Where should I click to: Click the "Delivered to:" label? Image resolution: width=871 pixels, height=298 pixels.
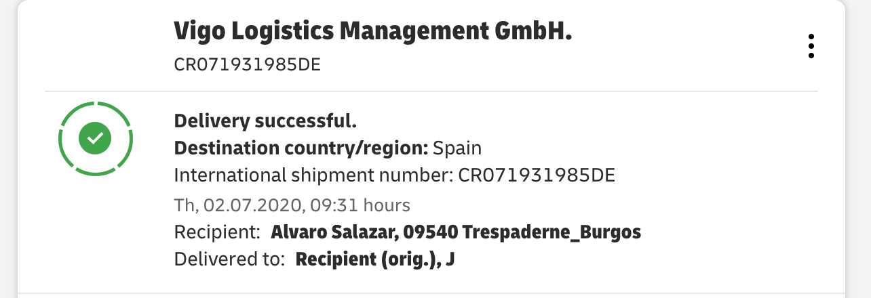[x=229, y=259]
